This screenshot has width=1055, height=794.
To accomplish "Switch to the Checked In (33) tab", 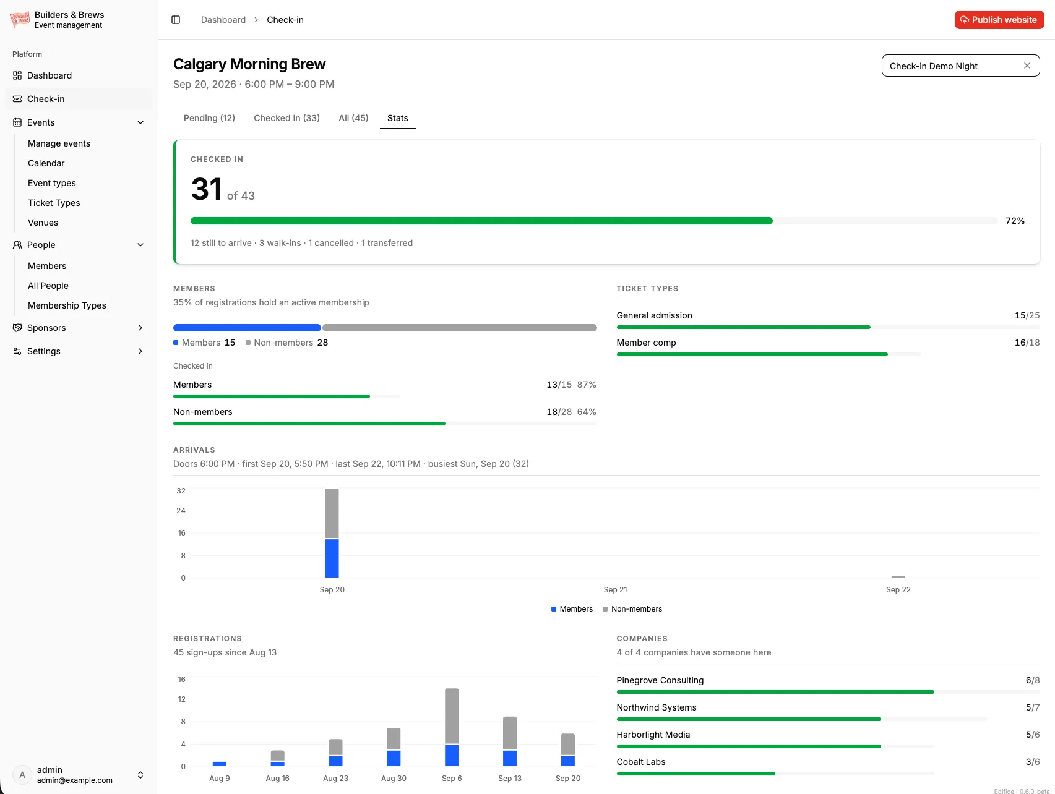I will click(x=286, y=118).
